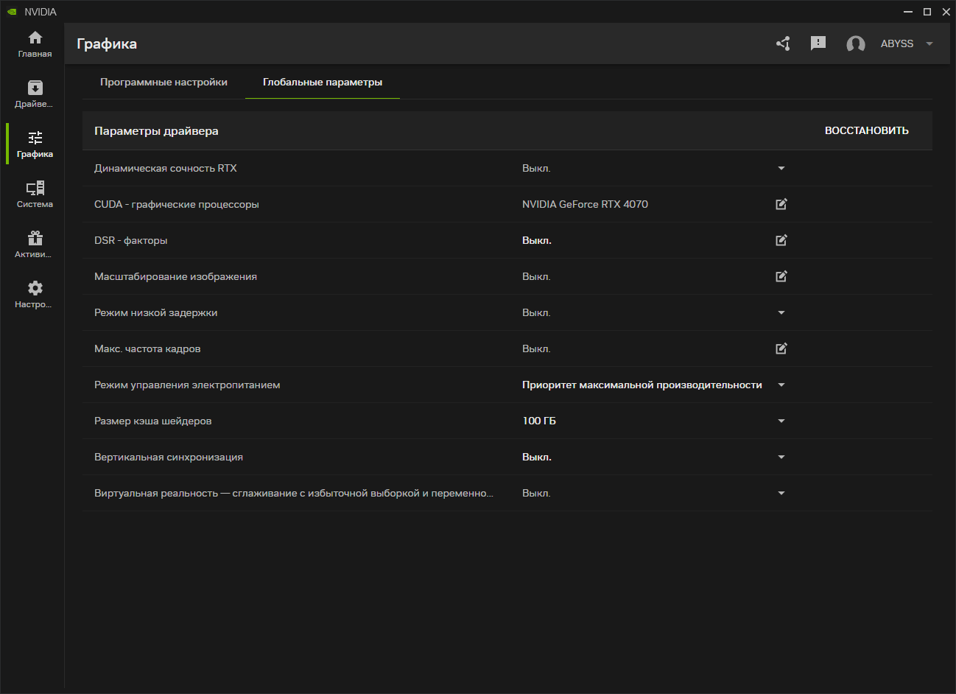Screen dimensions: 956x694
Task: Expand the Режим низкой задержки dropdown
Action: pos(781,312)
